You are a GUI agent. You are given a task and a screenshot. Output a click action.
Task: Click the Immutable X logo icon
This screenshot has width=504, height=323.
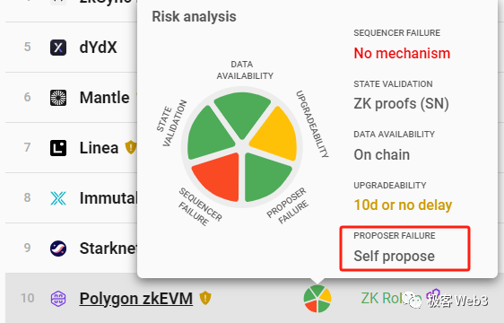pos(58,198)
